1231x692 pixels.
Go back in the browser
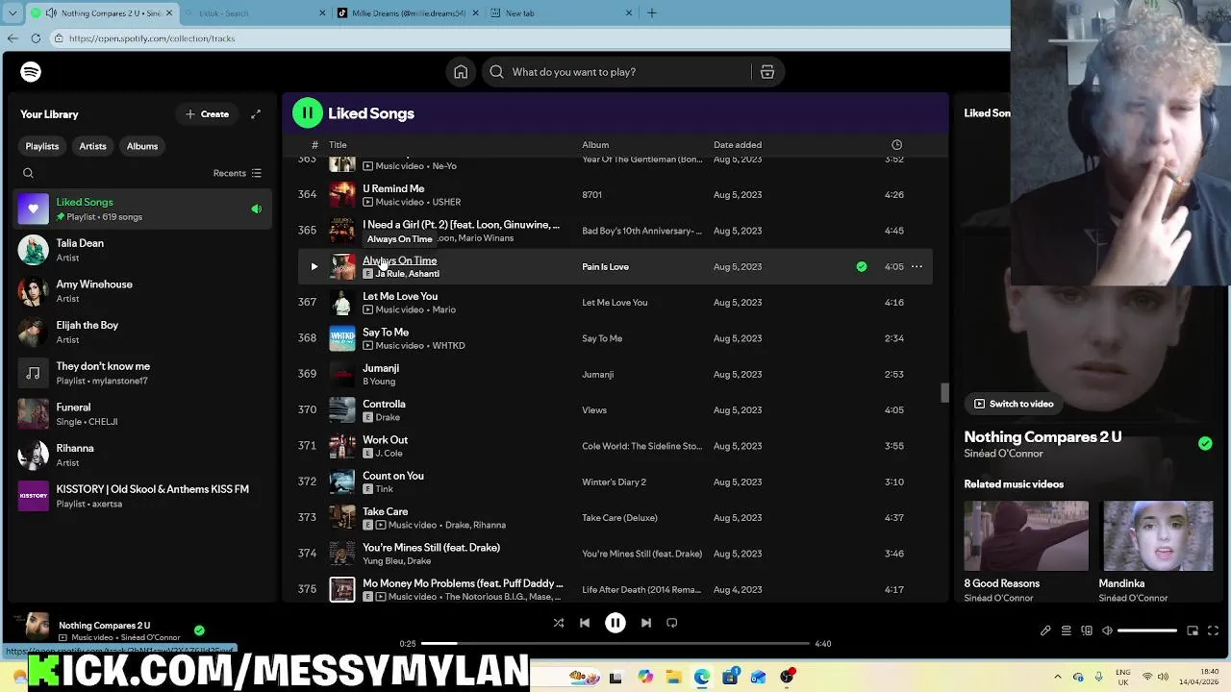[x=12, y=38]
